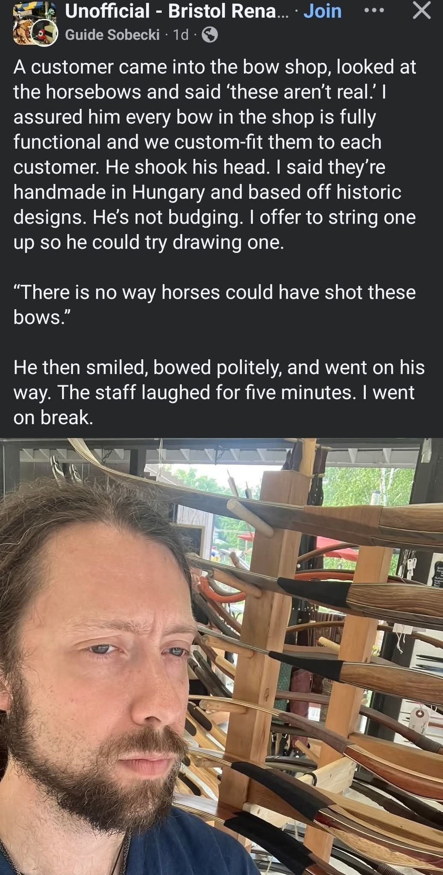View Guide Sobecki's profile

112,35
